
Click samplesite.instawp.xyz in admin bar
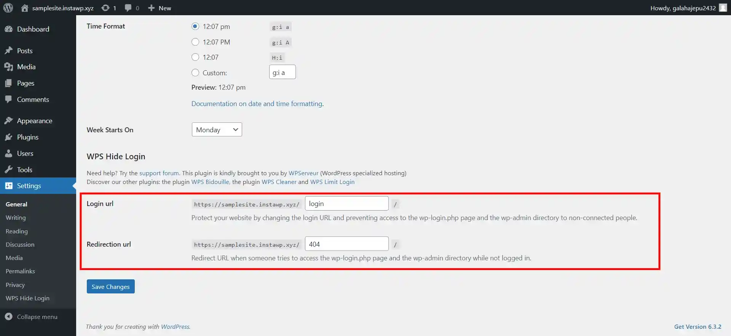63,8
